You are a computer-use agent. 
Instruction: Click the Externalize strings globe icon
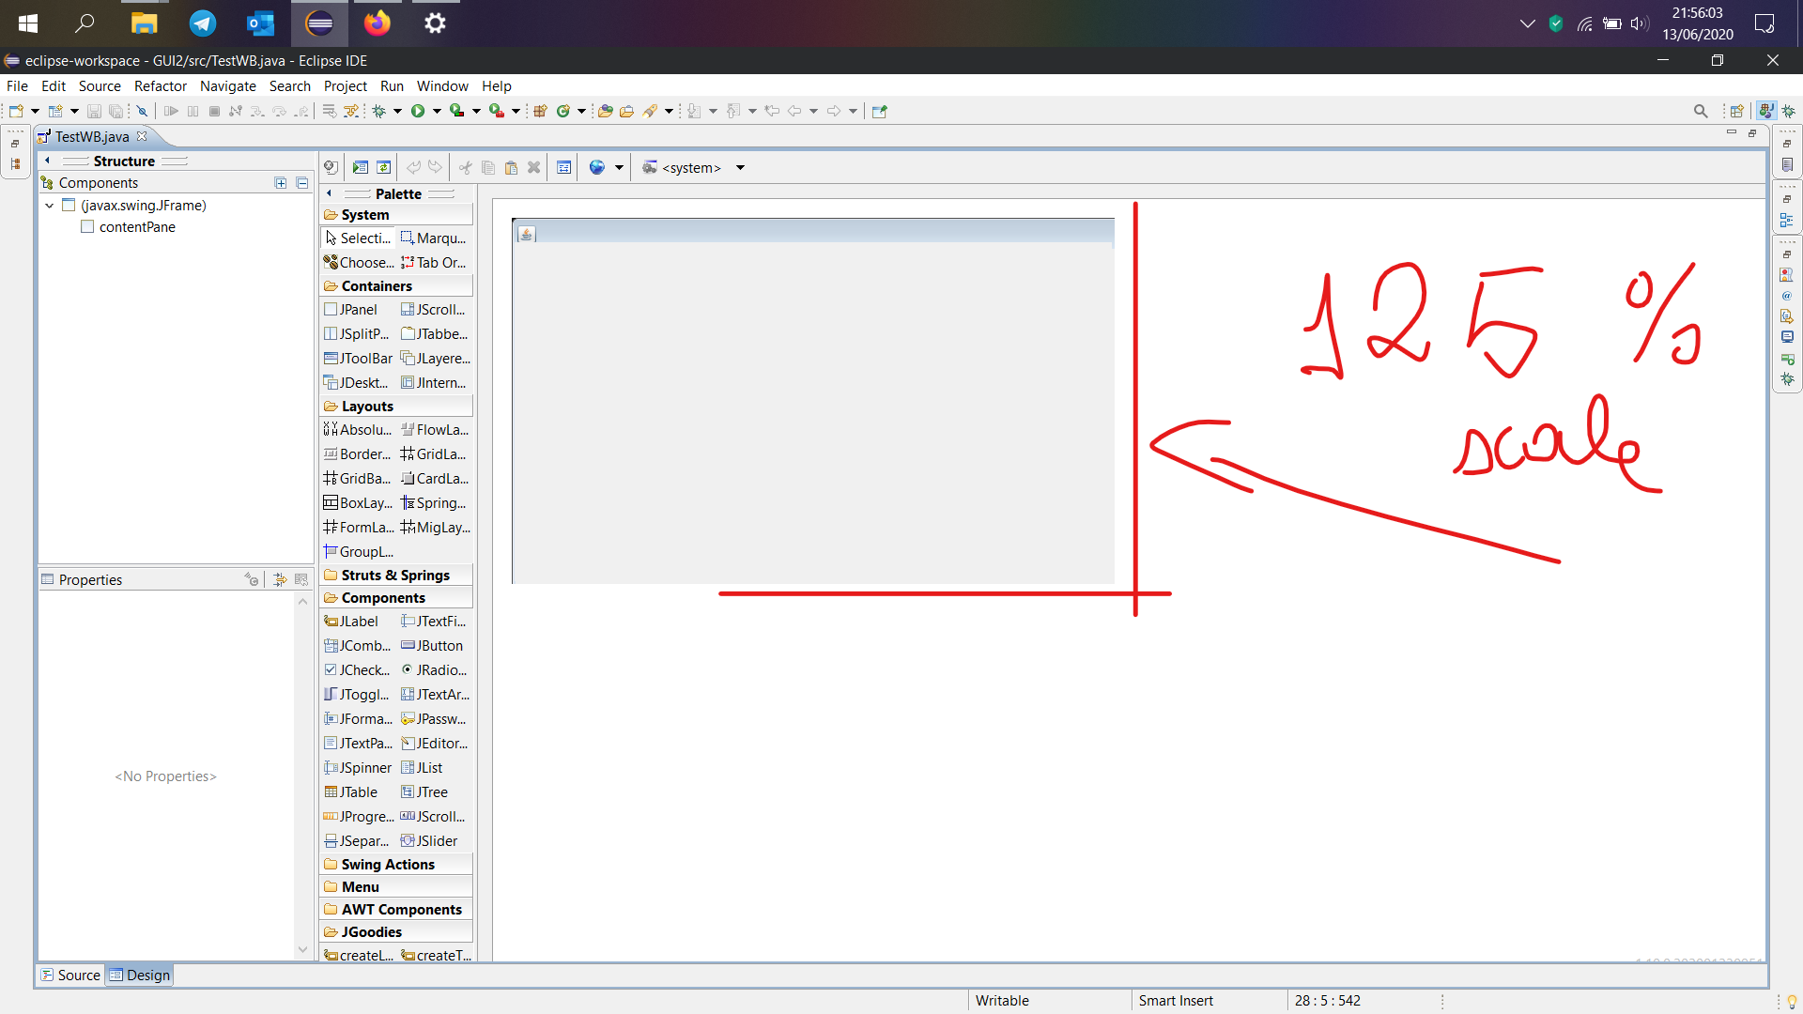(x=597, y=167)
